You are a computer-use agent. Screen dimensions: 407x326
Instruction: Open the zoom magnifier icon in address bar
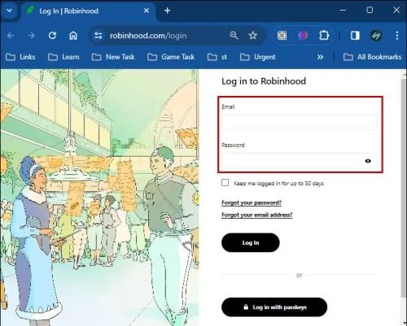[234, 35]
